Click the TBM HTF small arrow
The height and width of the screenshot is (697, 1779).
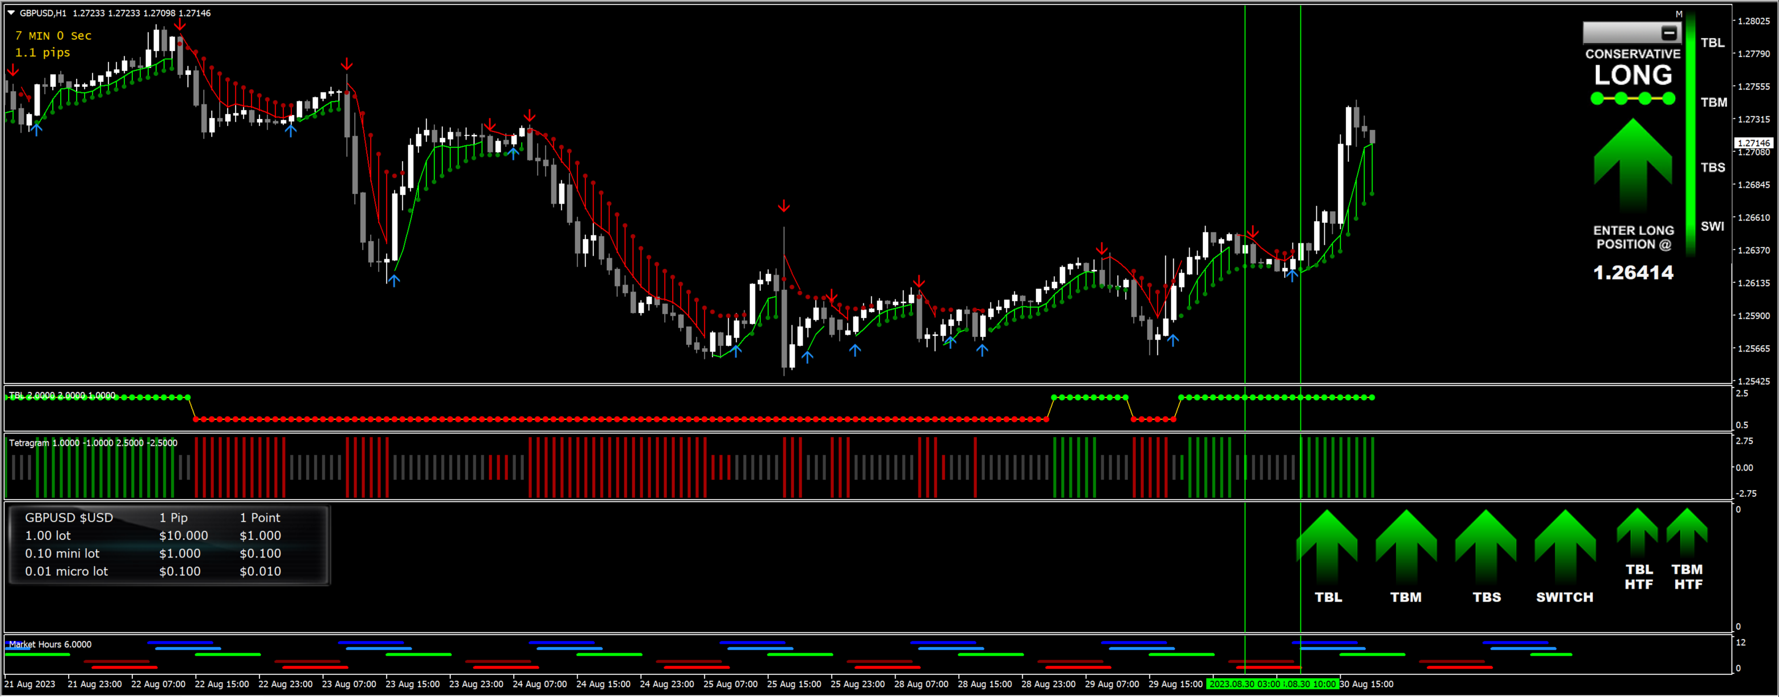pos(1686,531)
